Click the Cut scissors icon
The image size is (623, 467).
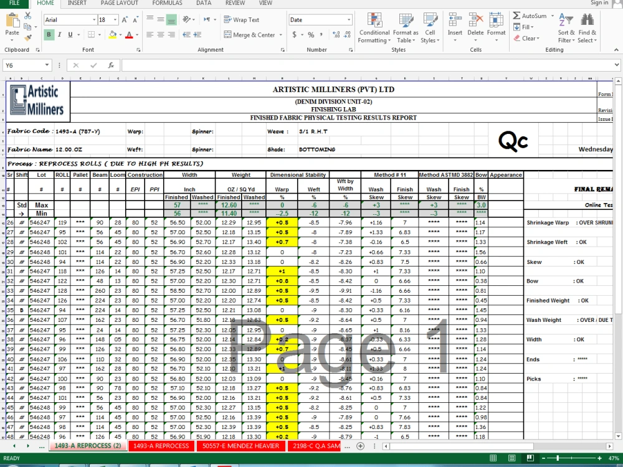(x=28, y=16)
